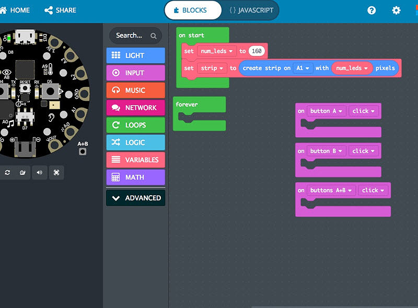Screen dimensions: 418x308
Task: Open the button A event dropdown
Action: [327, 111]
